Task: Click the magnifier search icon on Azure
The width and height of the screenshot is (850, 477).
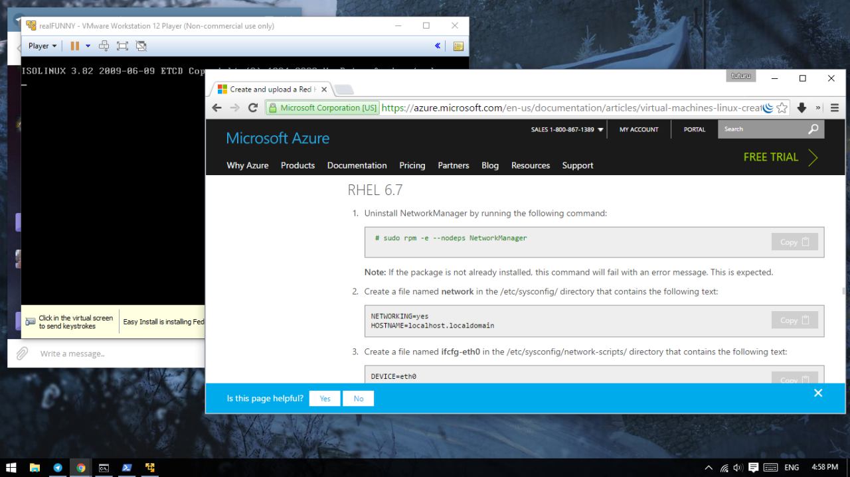Action: [x=813, y=129]
